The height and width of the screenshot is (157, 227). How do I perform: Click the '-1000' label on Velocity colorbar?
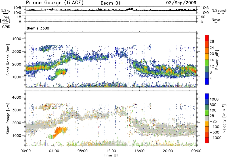point(215,138)
